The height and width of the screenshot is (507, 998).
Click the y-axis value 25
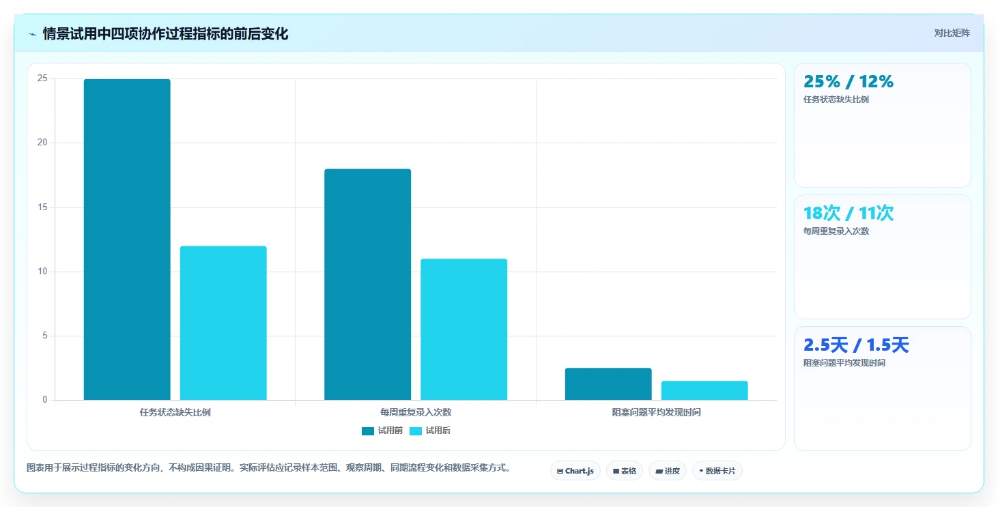[43, 78]
